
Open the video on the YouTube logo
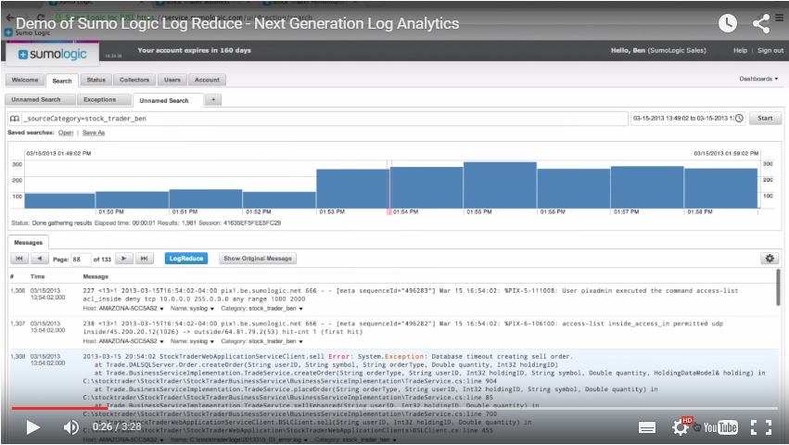click(x=720, y=427)
